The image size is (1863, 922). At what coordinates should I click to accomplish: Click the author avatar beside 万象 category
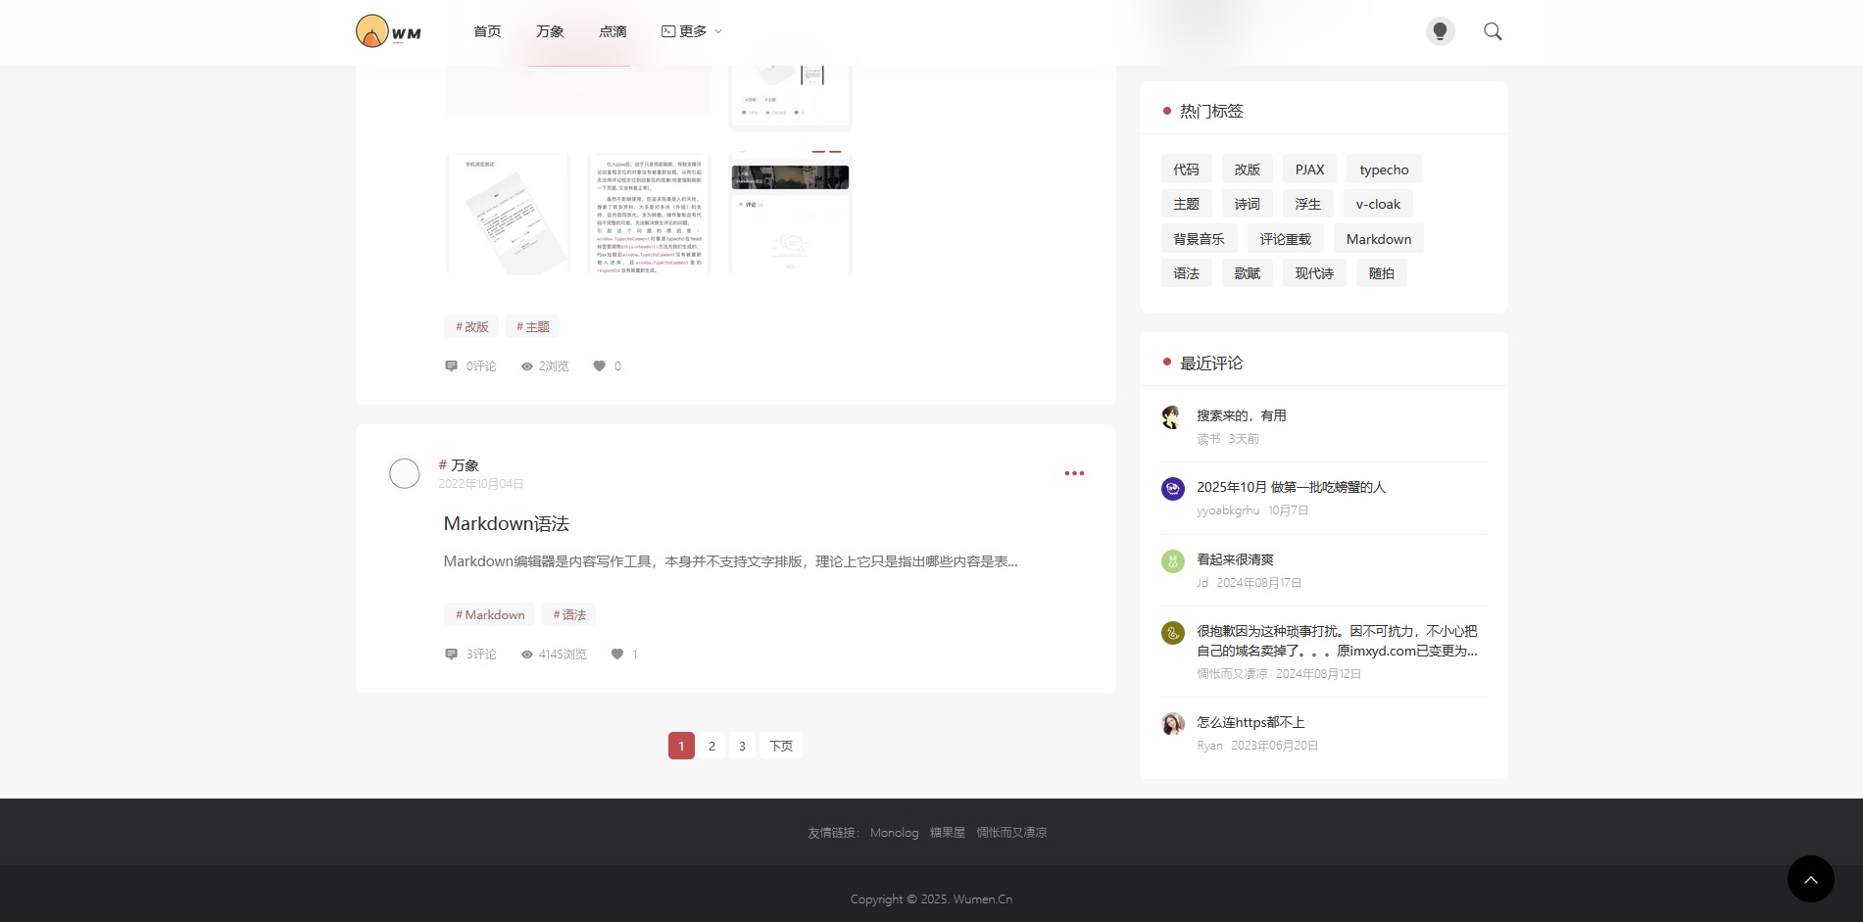point(404,473)
